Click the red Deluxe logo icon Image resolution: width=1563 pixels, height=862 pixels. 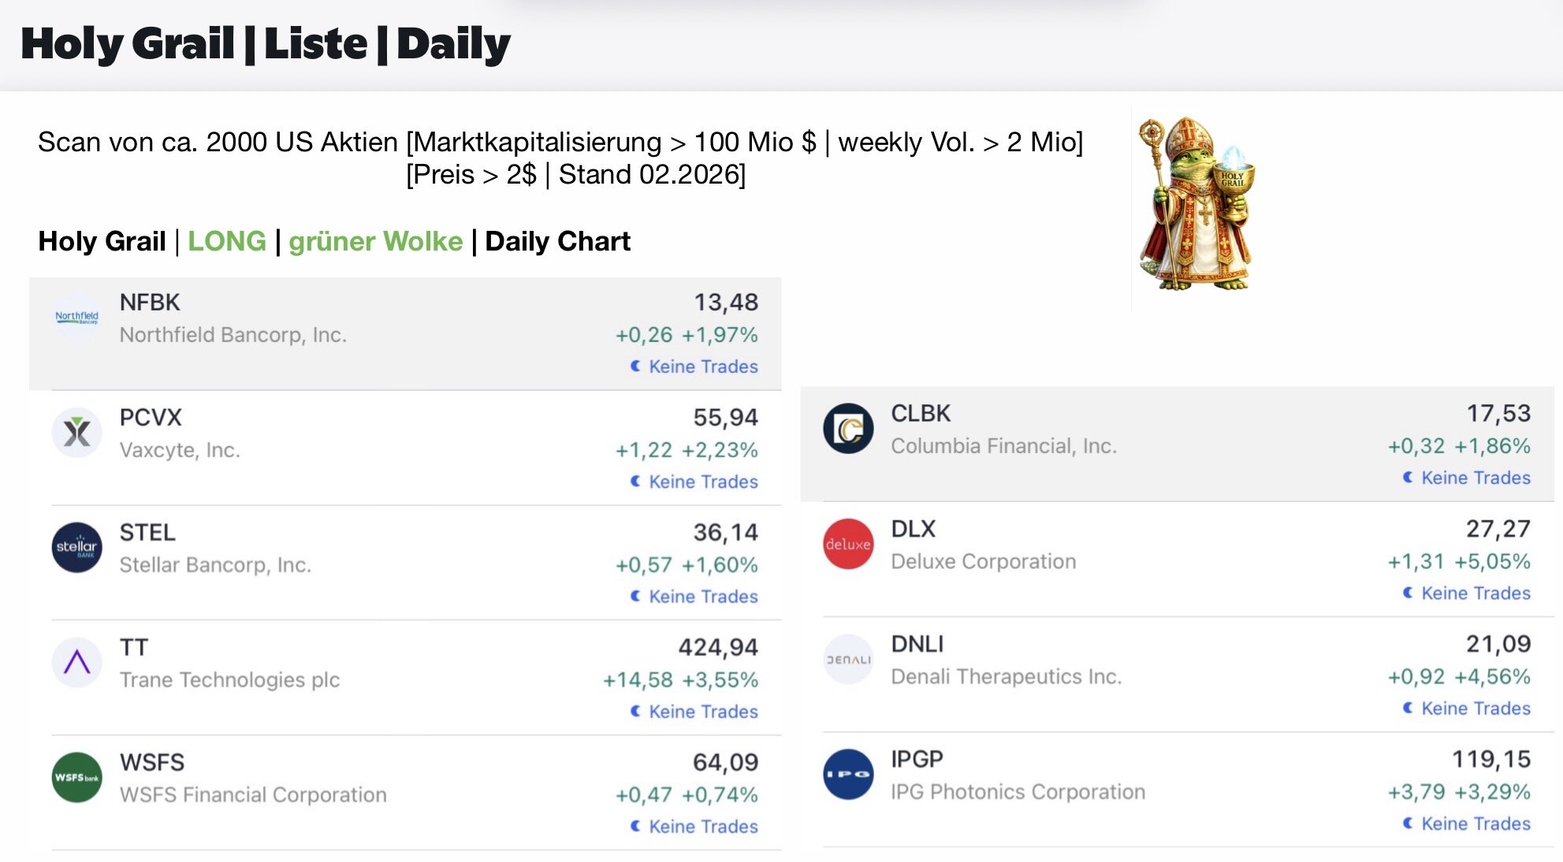point(848,544)
